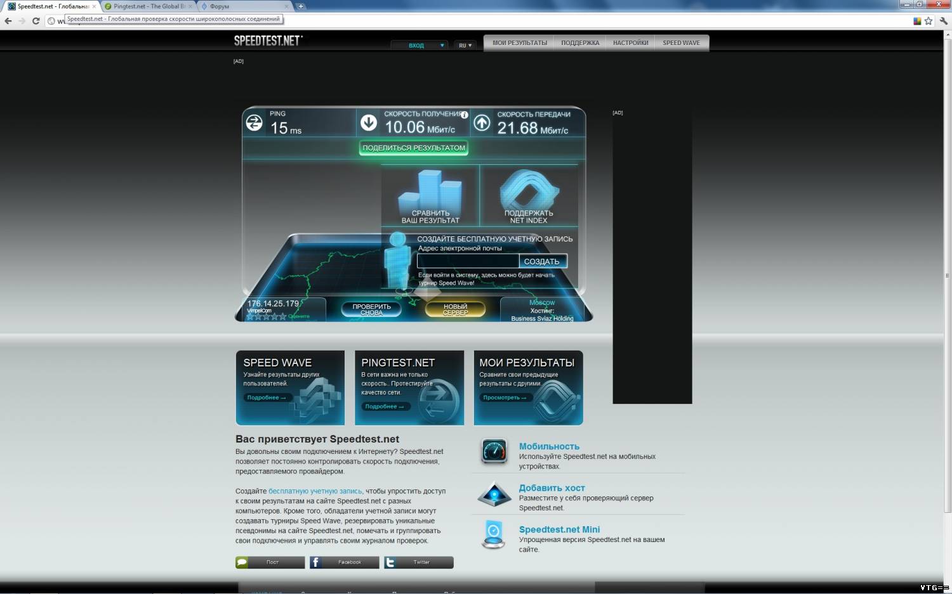The width and height of the screenshot is (952, 594).
Task: Click the 15 ms ping value
Action: 286,128
